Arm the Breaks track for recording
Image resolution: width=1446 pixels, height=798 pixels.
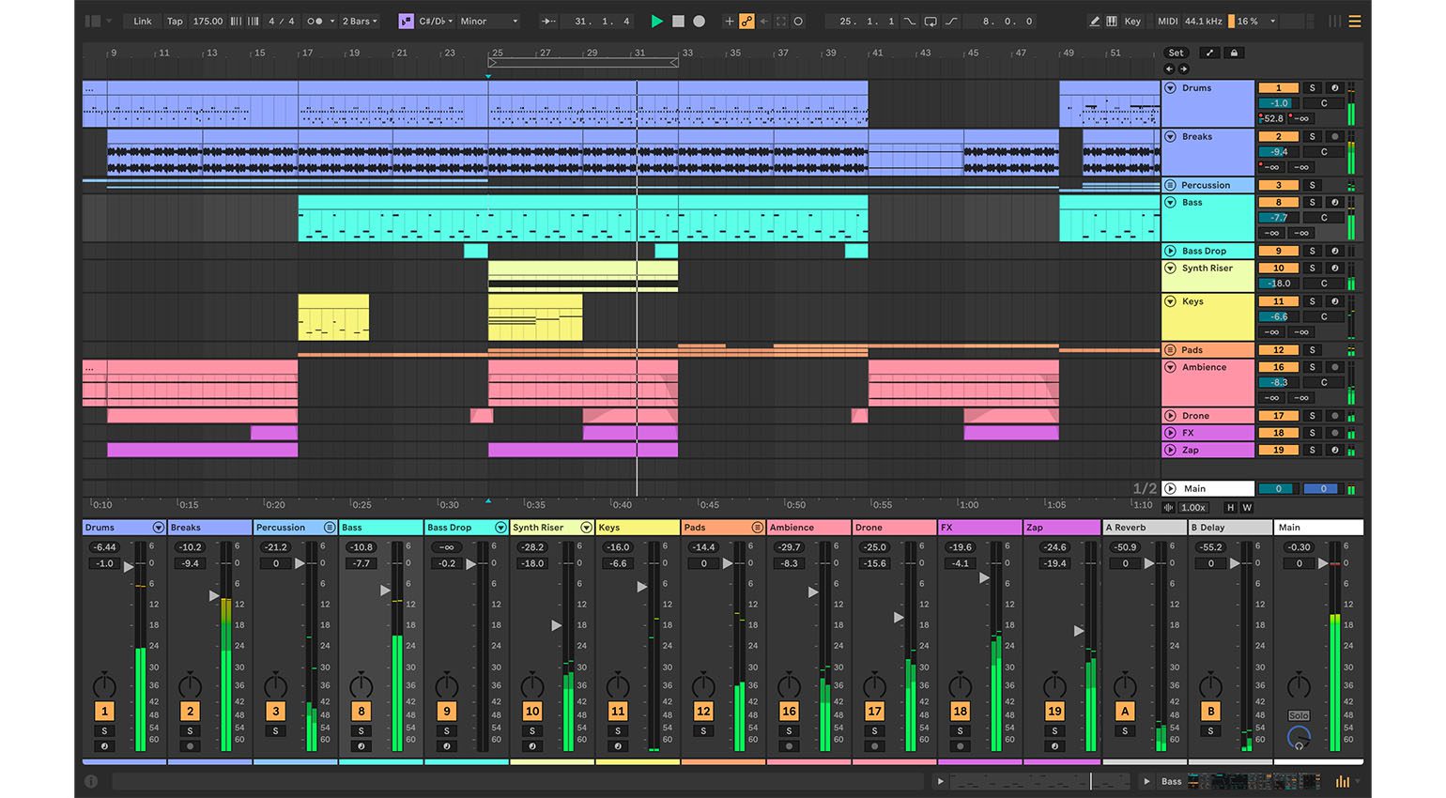1335,137
